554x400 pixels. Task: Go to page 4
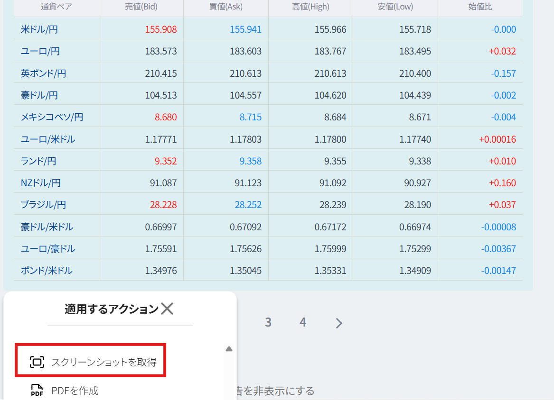click(x=303, y=322)
